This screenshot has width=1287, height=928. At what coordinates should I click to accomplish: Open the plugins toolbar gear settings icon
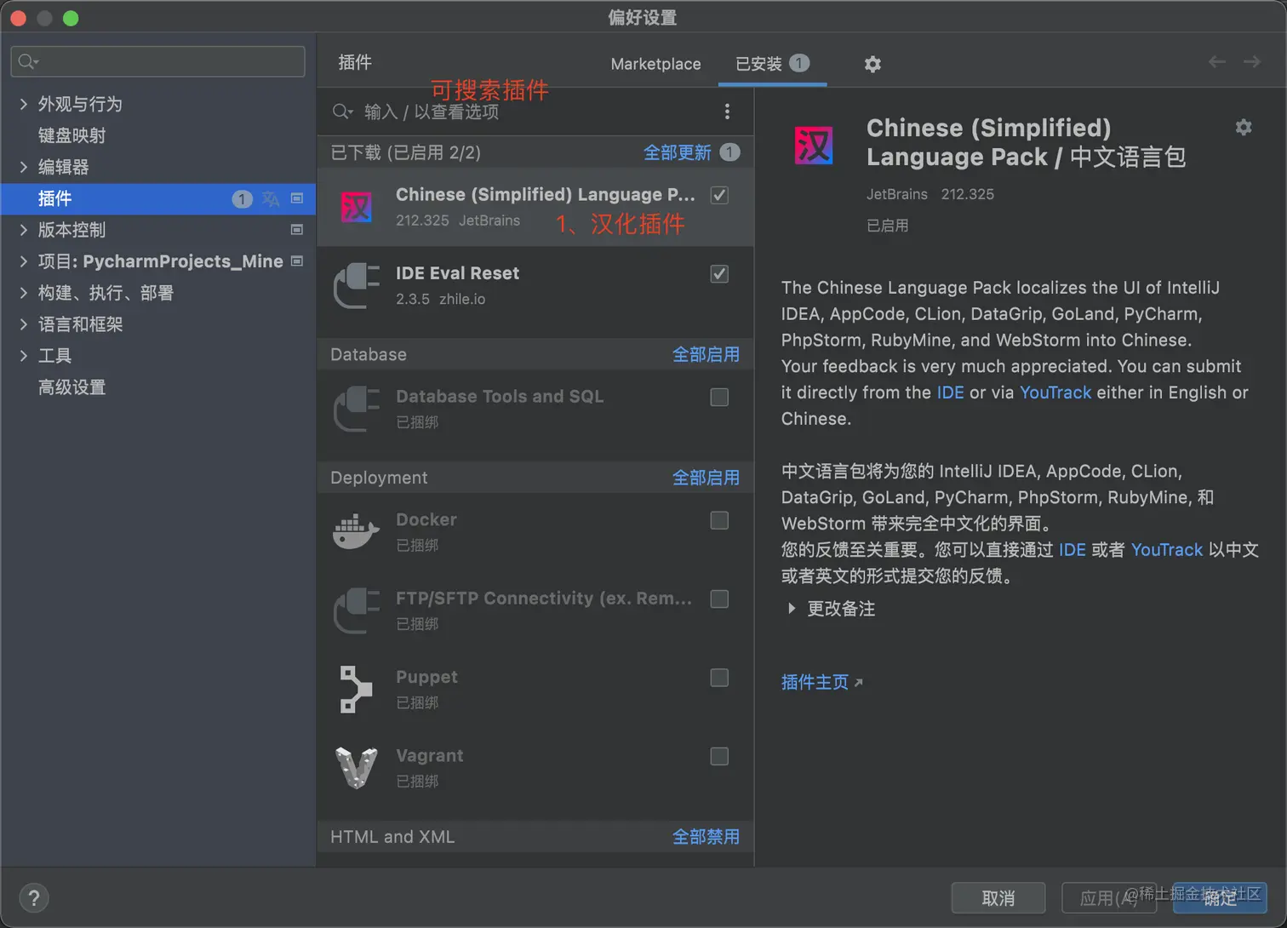(872, 64)
